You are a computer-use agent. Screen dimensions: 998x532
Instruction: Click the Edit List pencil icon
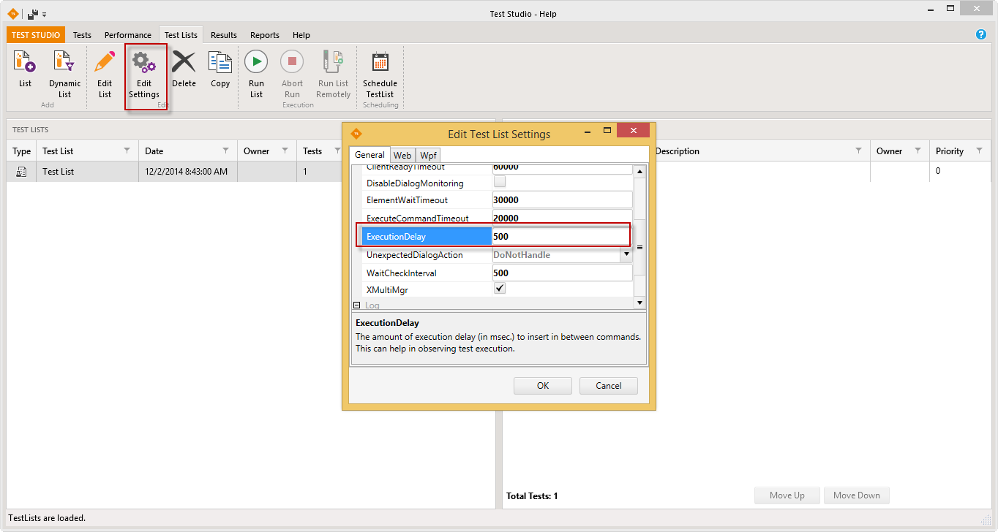coord(105,63)
